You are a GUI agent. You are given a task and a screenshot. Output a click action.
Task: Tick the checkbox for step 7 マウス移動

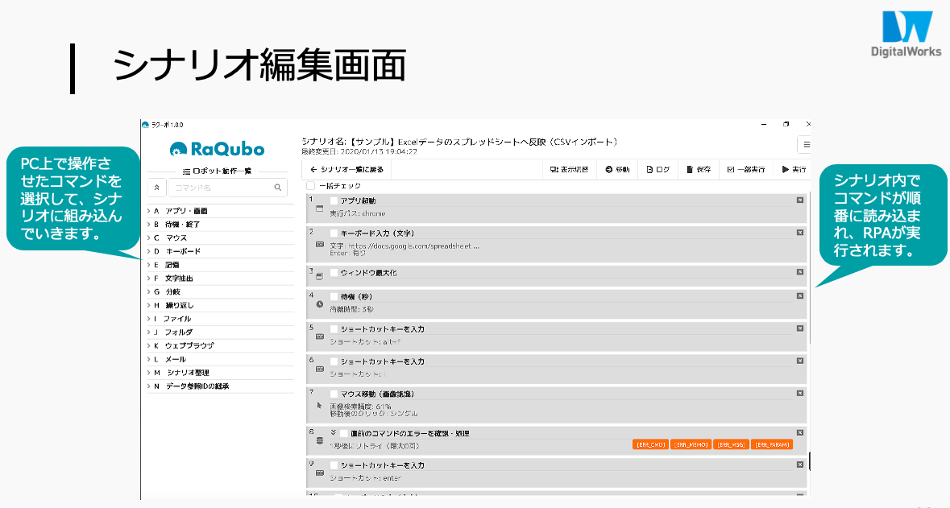coord(334,394)
